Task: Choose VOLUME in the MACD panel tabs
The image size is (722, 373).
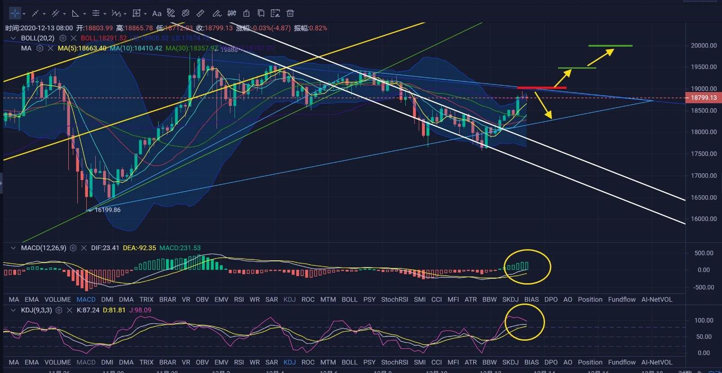Action: click(x=58, y=299)
